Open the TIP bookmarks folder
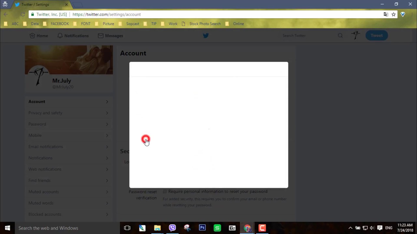Screen dimensions: 417x234 coord(150,24)
